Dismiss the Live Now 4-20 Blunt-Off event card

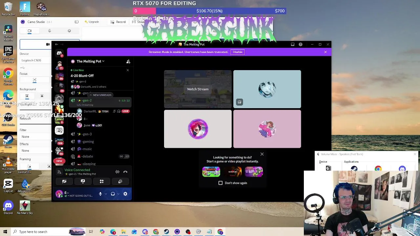click(x=128, y=70)
